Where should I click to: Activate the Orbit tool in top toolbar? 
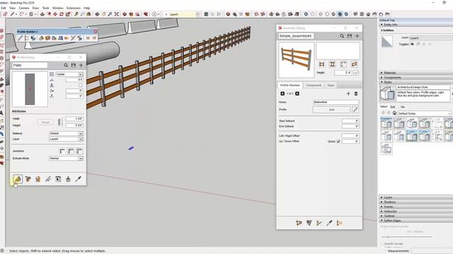click(x=97, y=14)
